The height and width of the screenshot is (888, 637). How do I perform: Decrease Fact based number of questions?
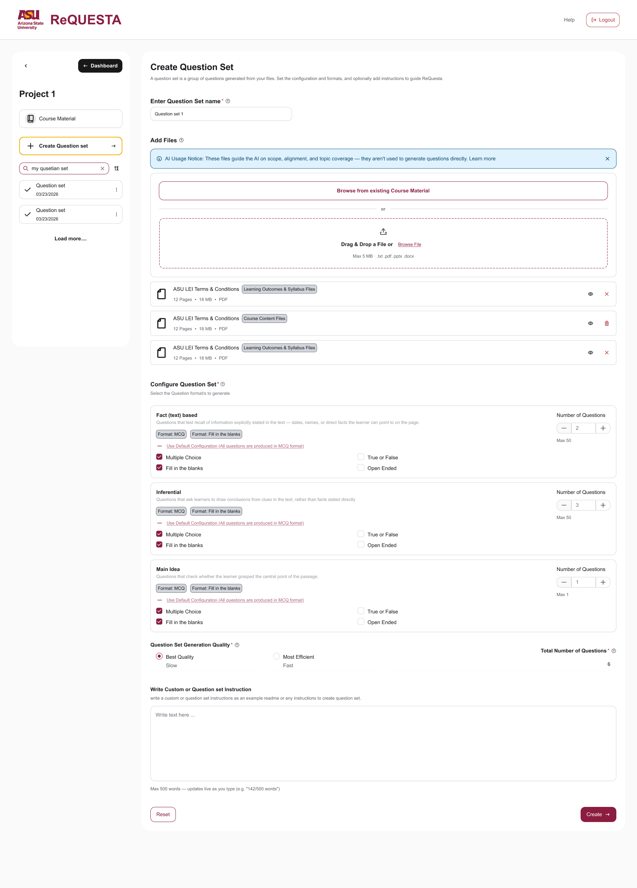564,428
